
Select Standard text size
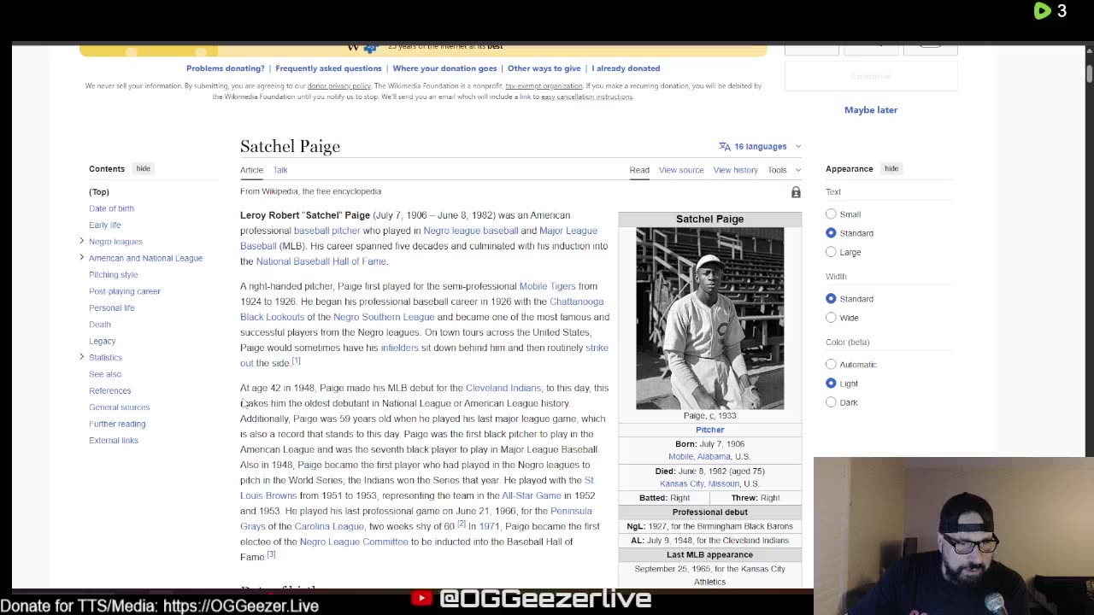(x=831, y=233)
